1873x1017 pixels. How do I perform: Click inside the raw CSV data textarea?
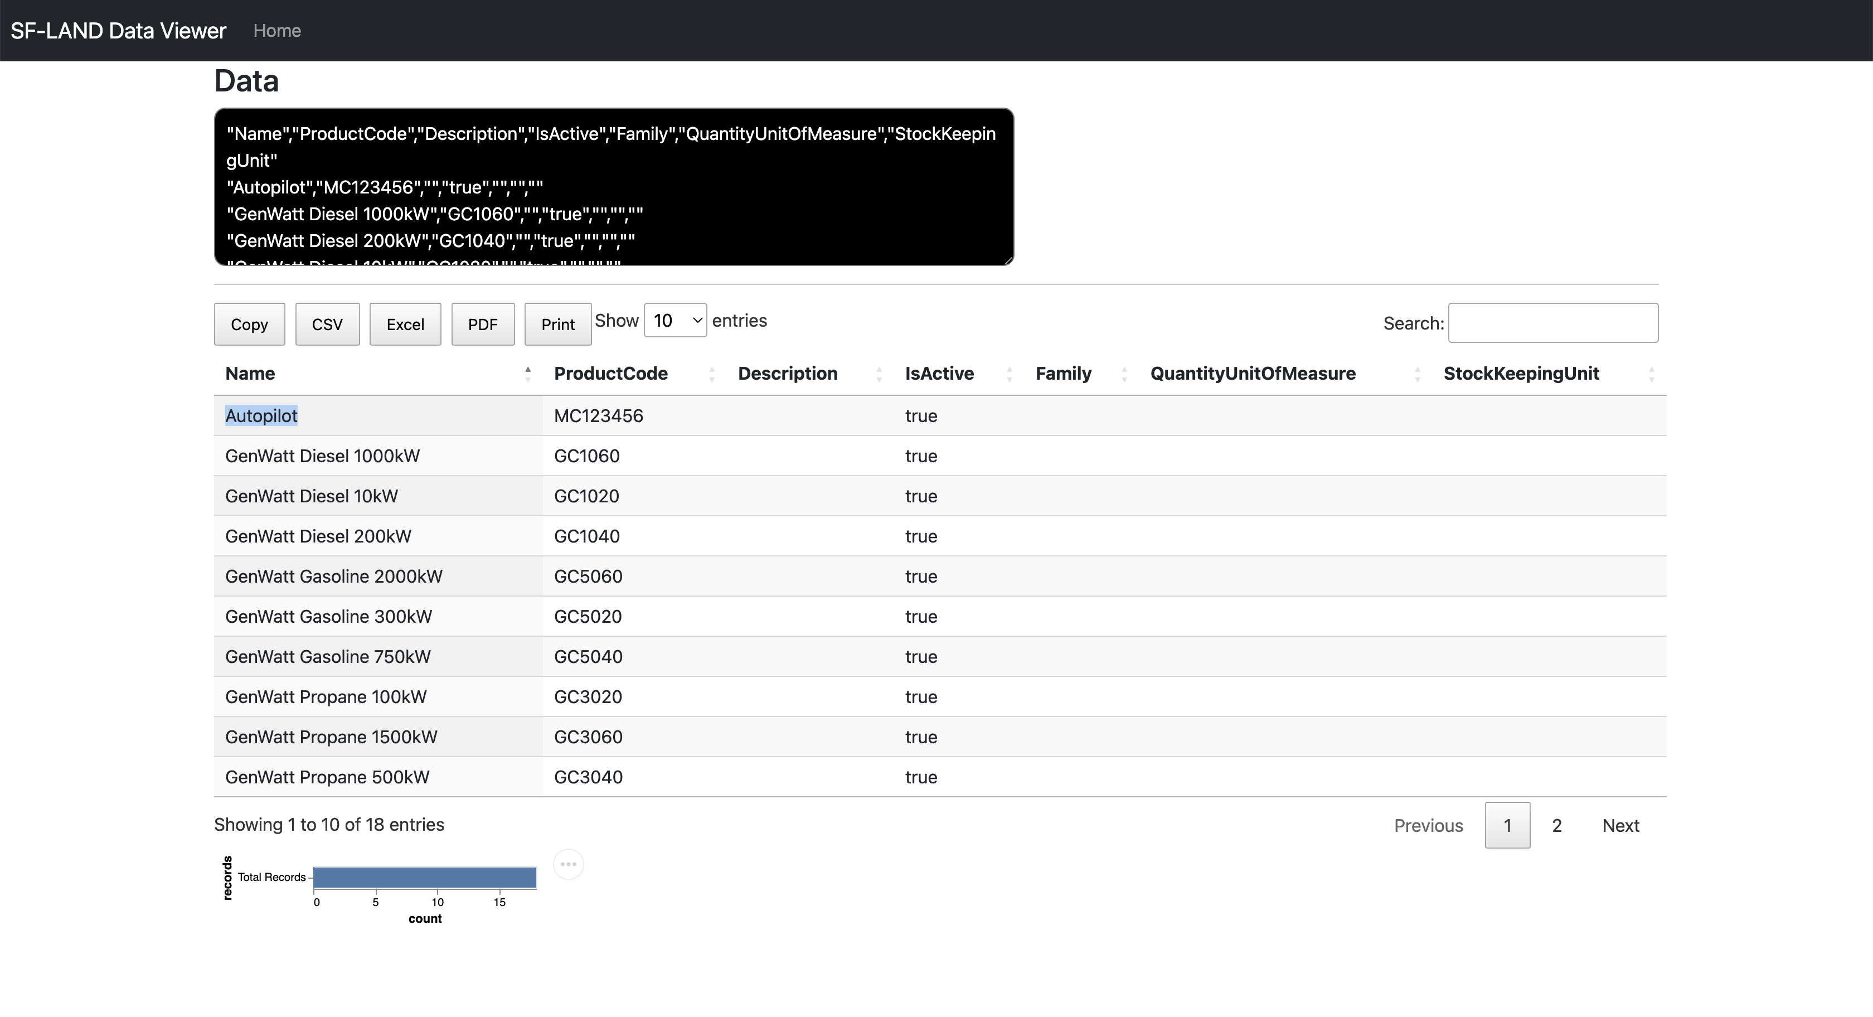[x=614, y=187]
